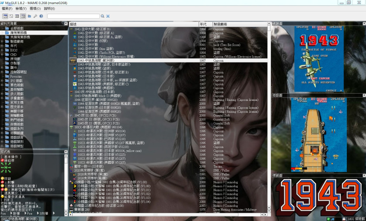Screen dimensions: 366x221
Task: Click the game icon of 1942-空中大戰 (修正版 A)
Action: pyautogui.click(x=75, y=33)
